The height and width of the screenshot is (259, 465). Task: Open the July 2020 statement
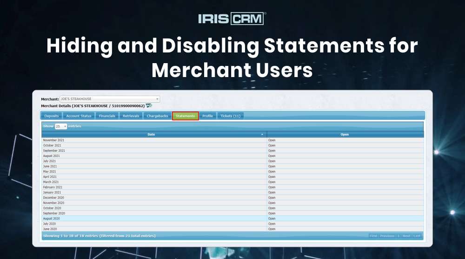[x=272, y=224]
